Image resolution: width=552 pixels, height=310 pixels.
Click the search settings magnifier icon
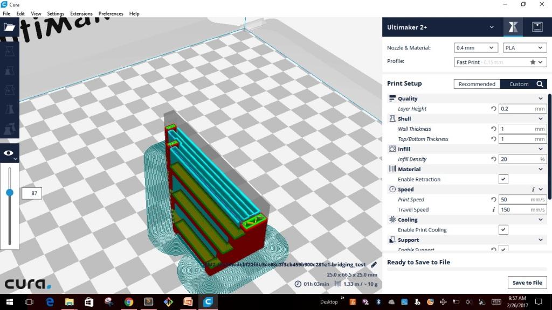point(540,84)
